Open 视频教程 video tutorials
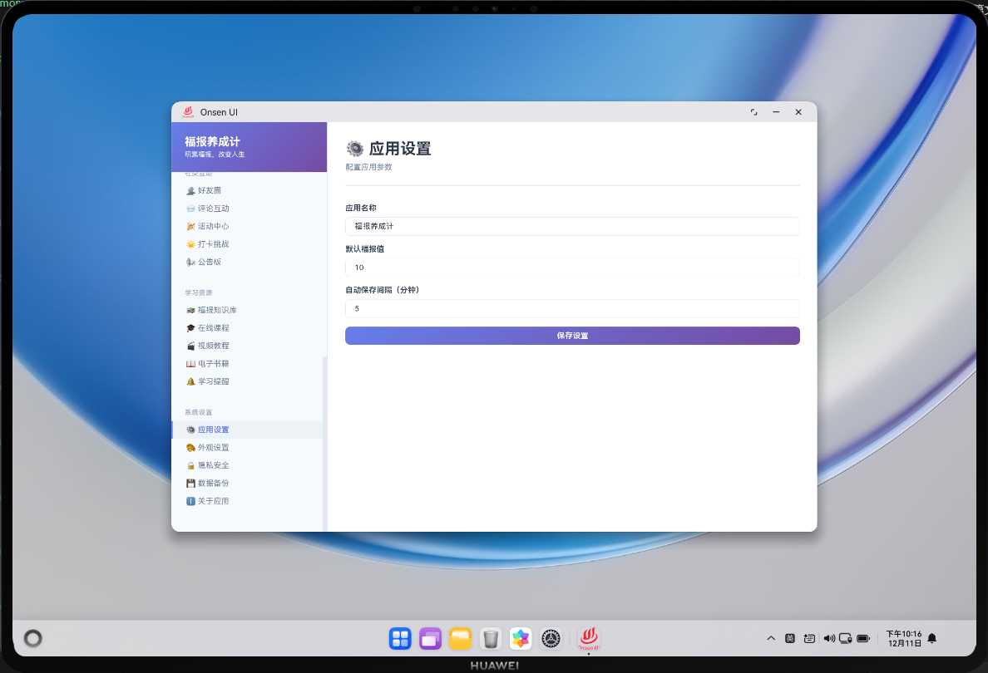This screenshot has width=988, height=673. 213,345
